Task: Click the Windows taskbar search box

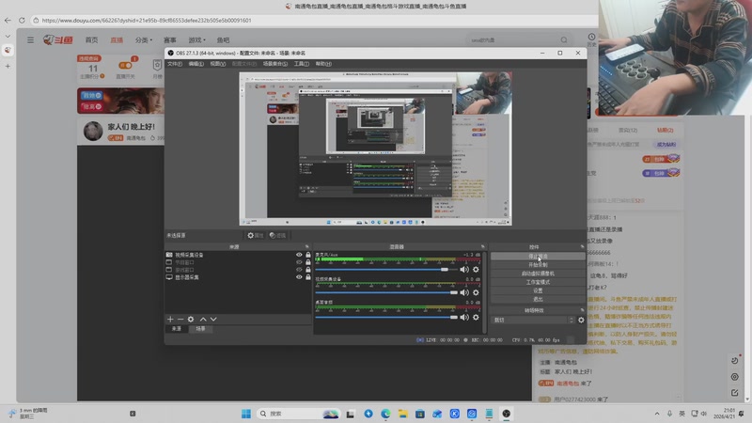Action: [x=298, y=414]
